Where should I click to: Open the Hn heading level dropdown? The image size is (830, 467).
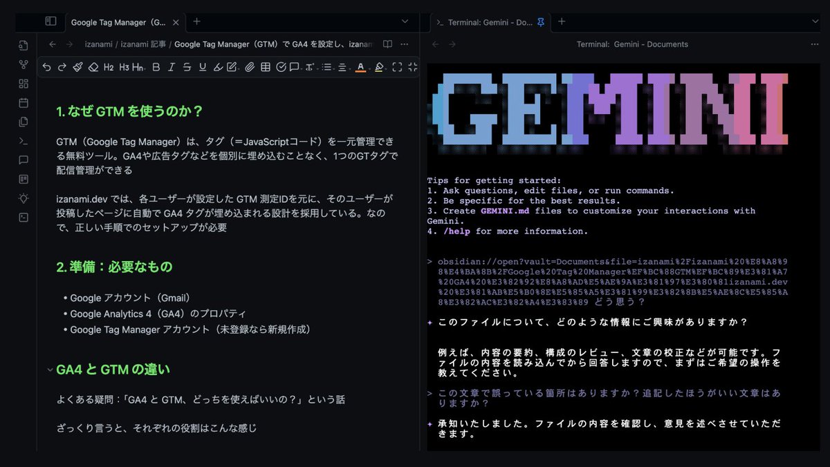(x=138, y=67)
